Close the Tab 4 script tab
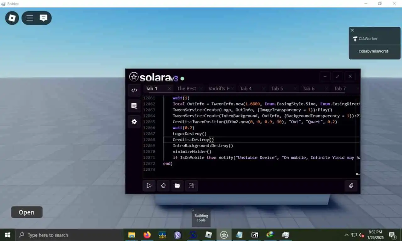 pyautogui.click(x=264, y=89)
